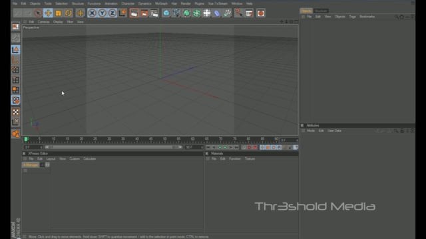Activate the Rotate tool
Image resolution: width=426 pixels, height=239 pixels.
tap(69, 13)
